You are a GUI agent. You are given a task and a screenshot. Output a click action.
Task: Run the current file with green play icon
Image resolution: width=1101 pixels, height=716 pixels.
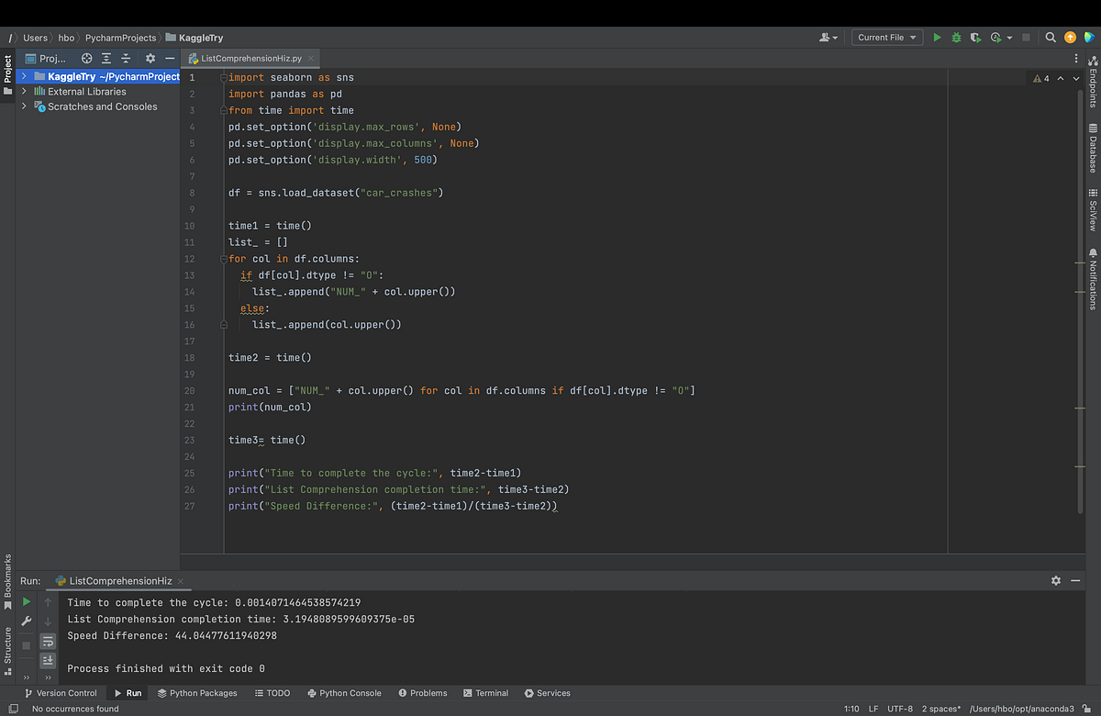coord(937,38)
